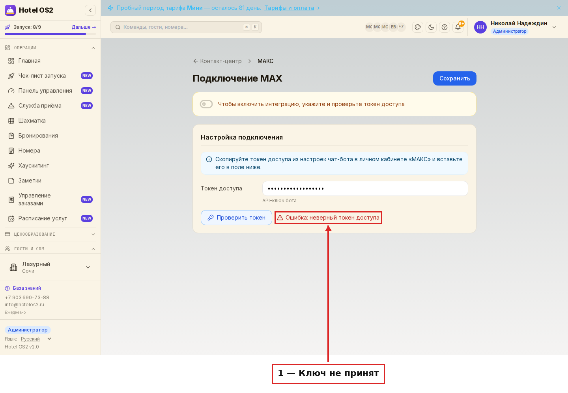Viewport: 568px width, 393px height.
Task: Go to Шахматка in the sidebar
Action: [x=50, y=121]
